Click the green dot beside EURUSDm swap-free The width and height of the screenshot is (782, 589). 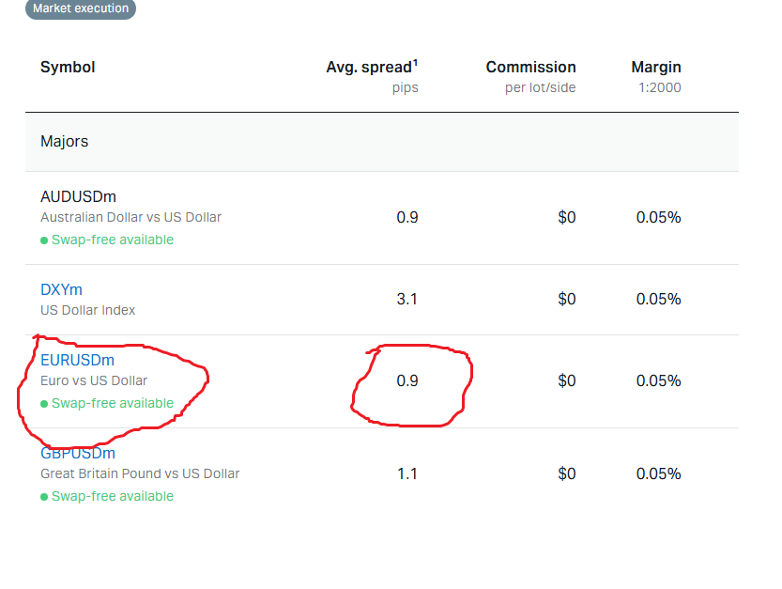click(x=44, y=404)
